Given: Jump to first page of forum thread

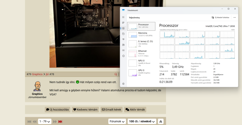Looking at the screenshot, I should [29, 122].
